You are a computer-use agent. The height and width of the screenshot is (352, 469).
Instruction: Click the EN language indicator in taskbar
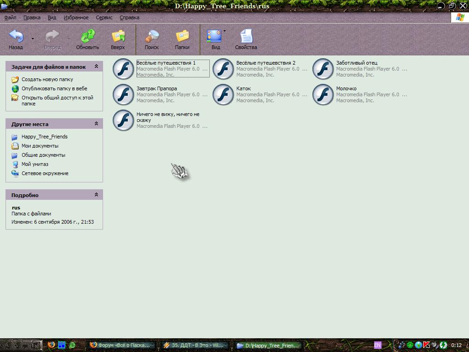coord(377,345)
